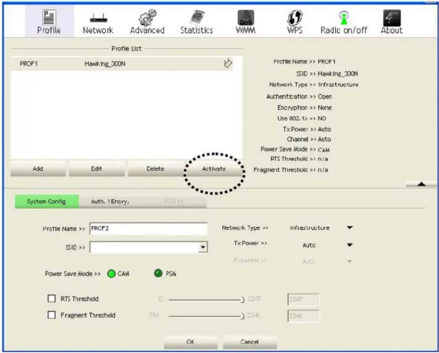The height and width of the screenshot is (353, 439).
Task: Click the Delete profile button
Action: click(x=156, y=168)
